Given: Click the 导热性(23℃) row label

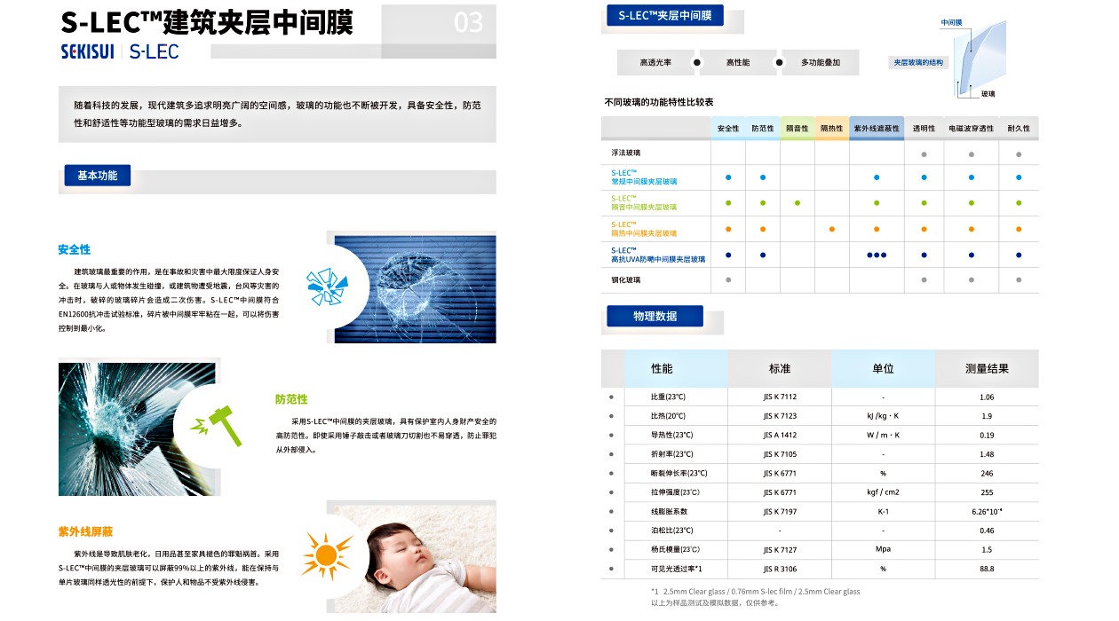Looking at the screenshot, I should [672, 435].
